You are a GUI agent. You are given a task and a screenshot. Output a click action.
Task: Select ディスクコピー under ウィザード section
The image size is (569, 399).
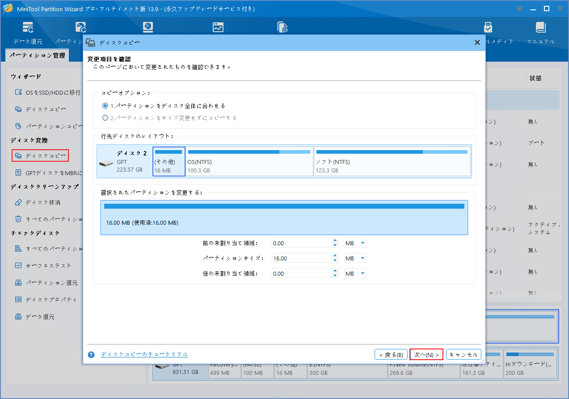pyautogui.click(x=41, y=109)
